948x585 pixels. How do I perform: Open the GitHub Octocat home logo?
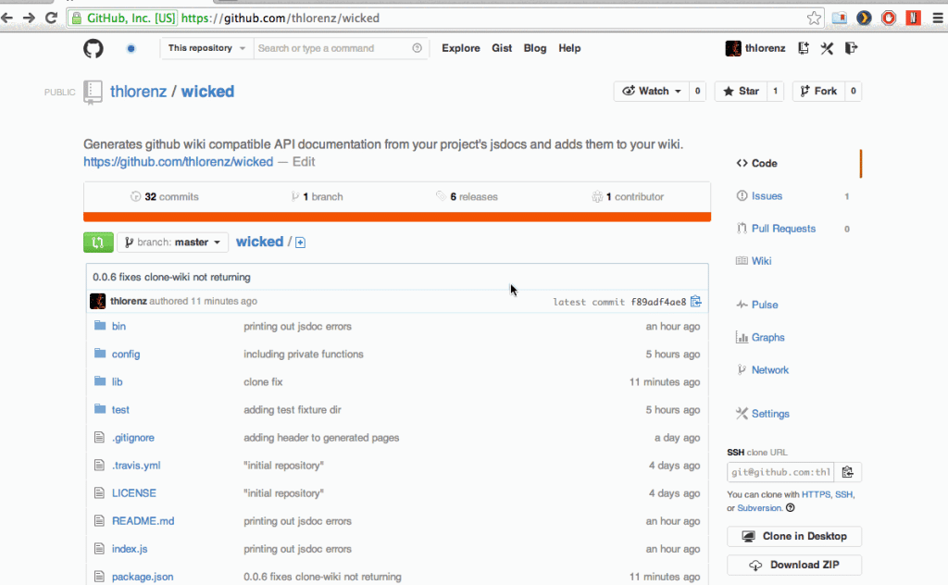point(94,48)
